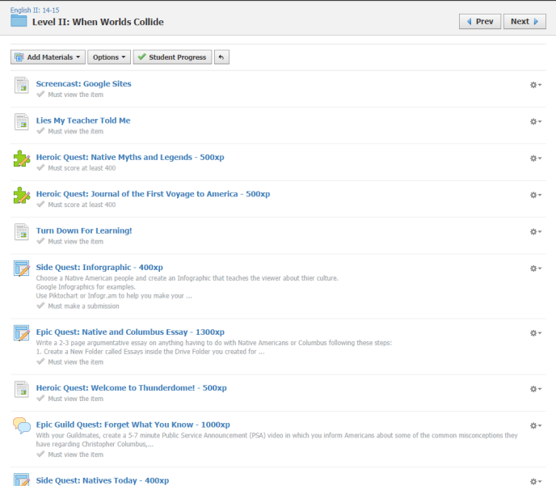Click the page icon for Lies My Teacher Told Me
This screenshot has width=556, height=486.
coord(21,121)
